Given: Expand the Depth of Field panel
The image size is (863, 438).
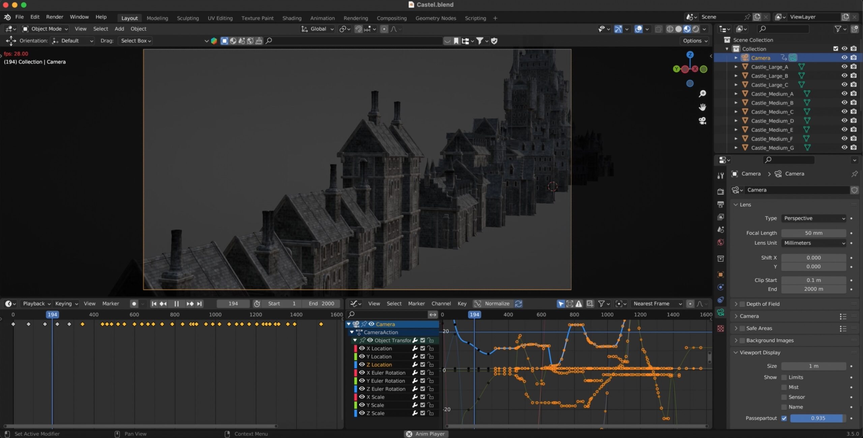Looking at the screenshot, I should (763, 304).
